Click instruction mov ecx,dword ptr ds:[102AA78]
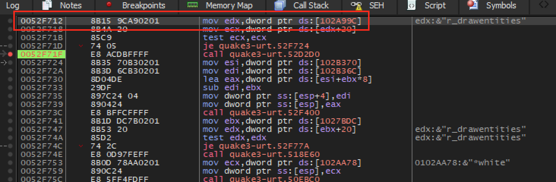556x182 pixels. [x=282, y=163]
